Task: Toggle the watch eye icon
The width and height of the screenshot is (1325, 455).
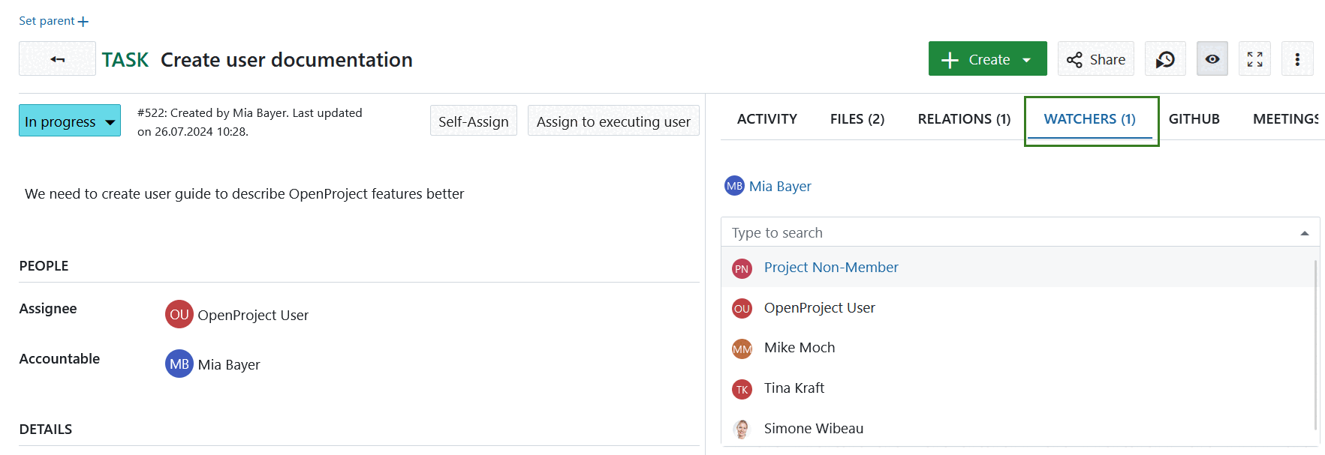Action: (x=1212, y=59)
